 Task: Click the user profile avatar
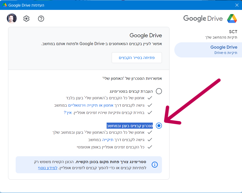coord(12,18)
